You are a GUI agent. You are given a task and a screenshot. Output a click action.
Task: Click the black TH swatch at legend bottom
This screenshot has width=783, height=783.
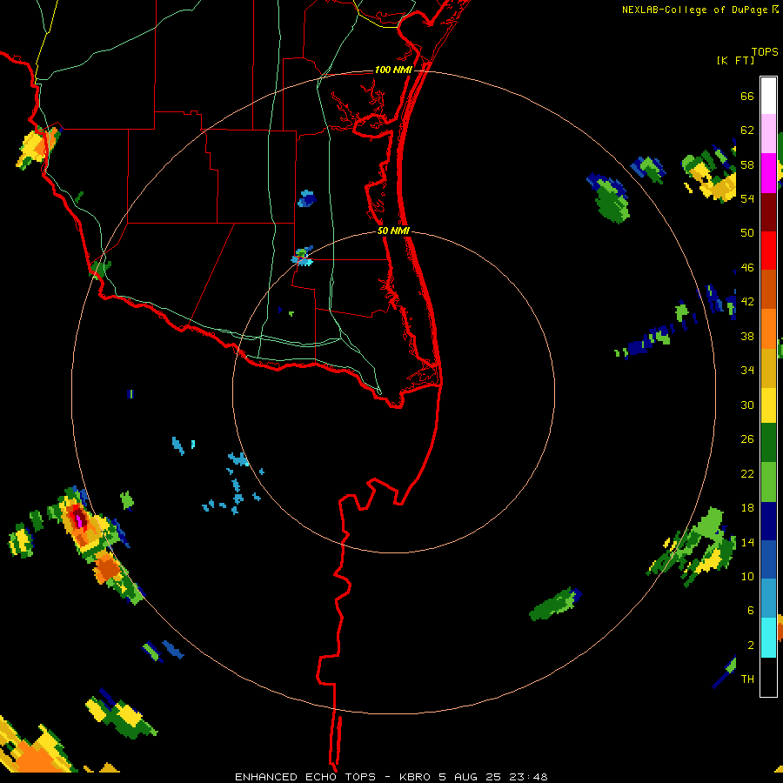[768, 677]
